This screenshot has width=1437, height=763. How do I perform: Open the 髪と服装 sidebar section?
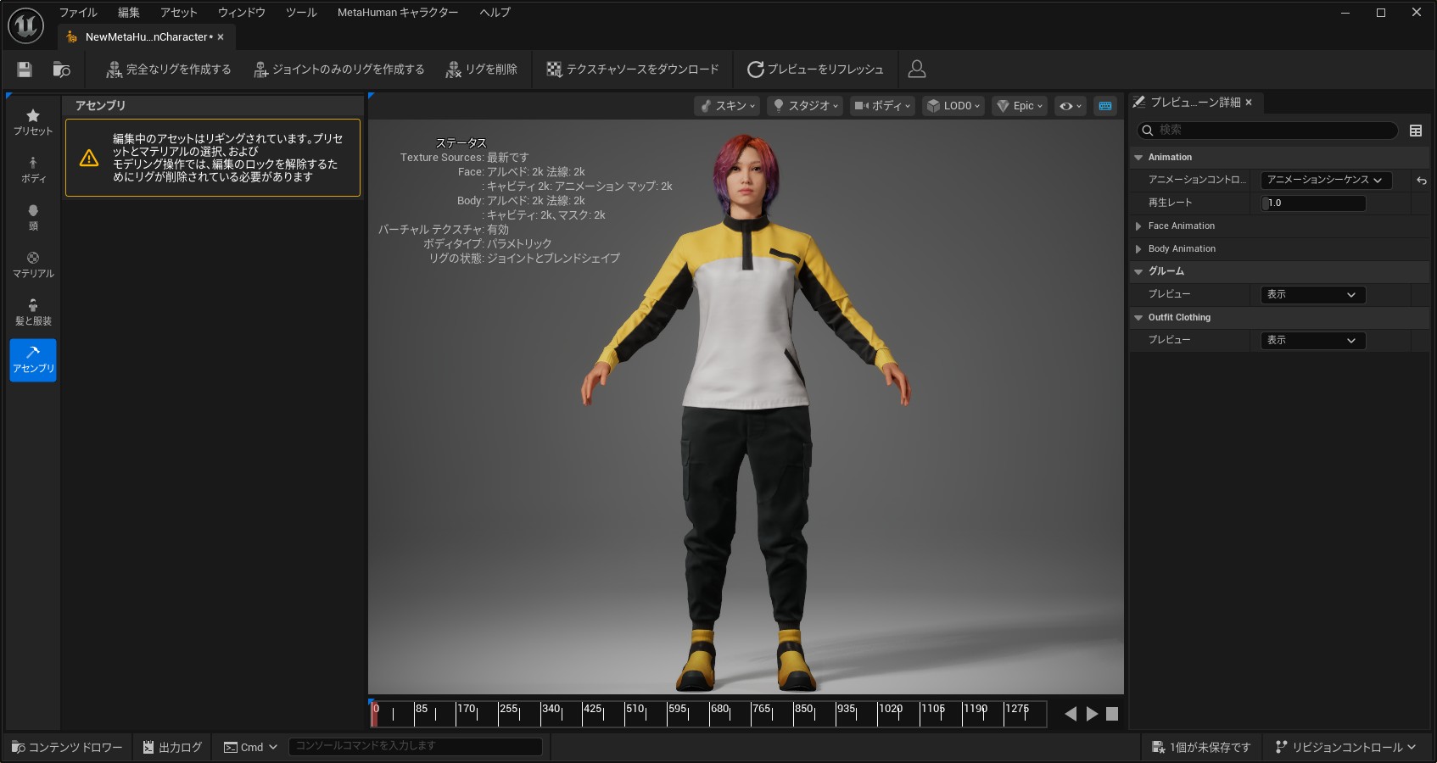coord(33,312)
